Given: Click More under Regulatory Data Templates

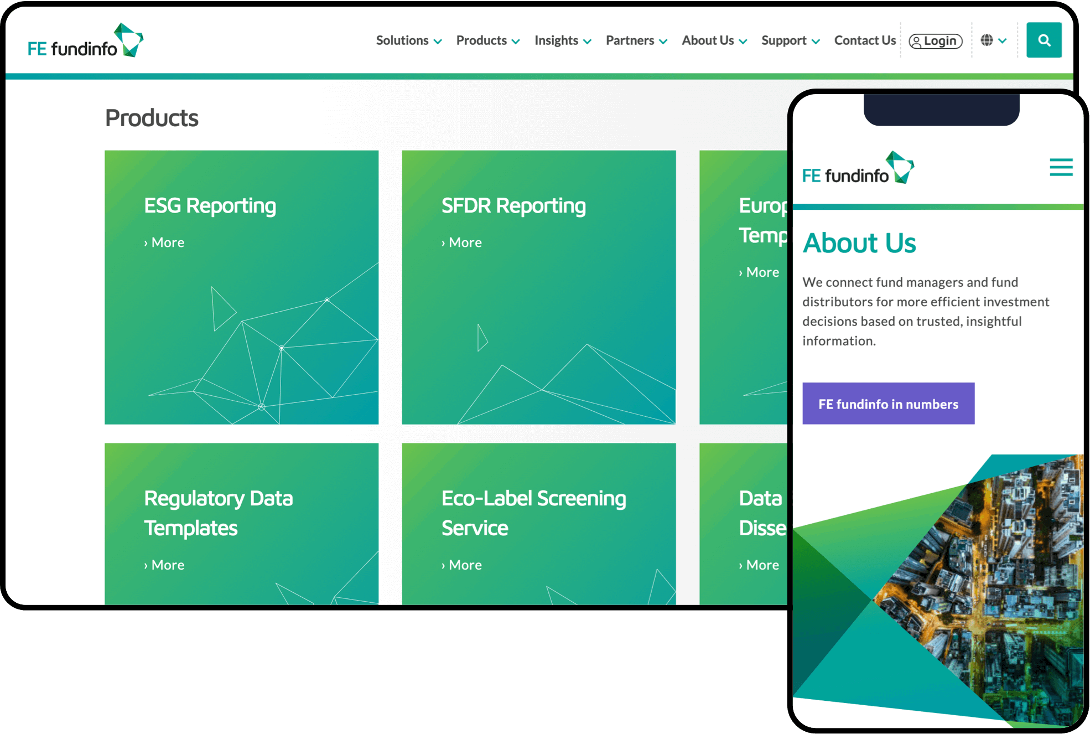Looking at the screenshot, I should tap(168, 565).
